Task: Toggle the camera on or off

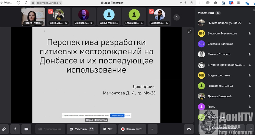Action: point(26,129)
